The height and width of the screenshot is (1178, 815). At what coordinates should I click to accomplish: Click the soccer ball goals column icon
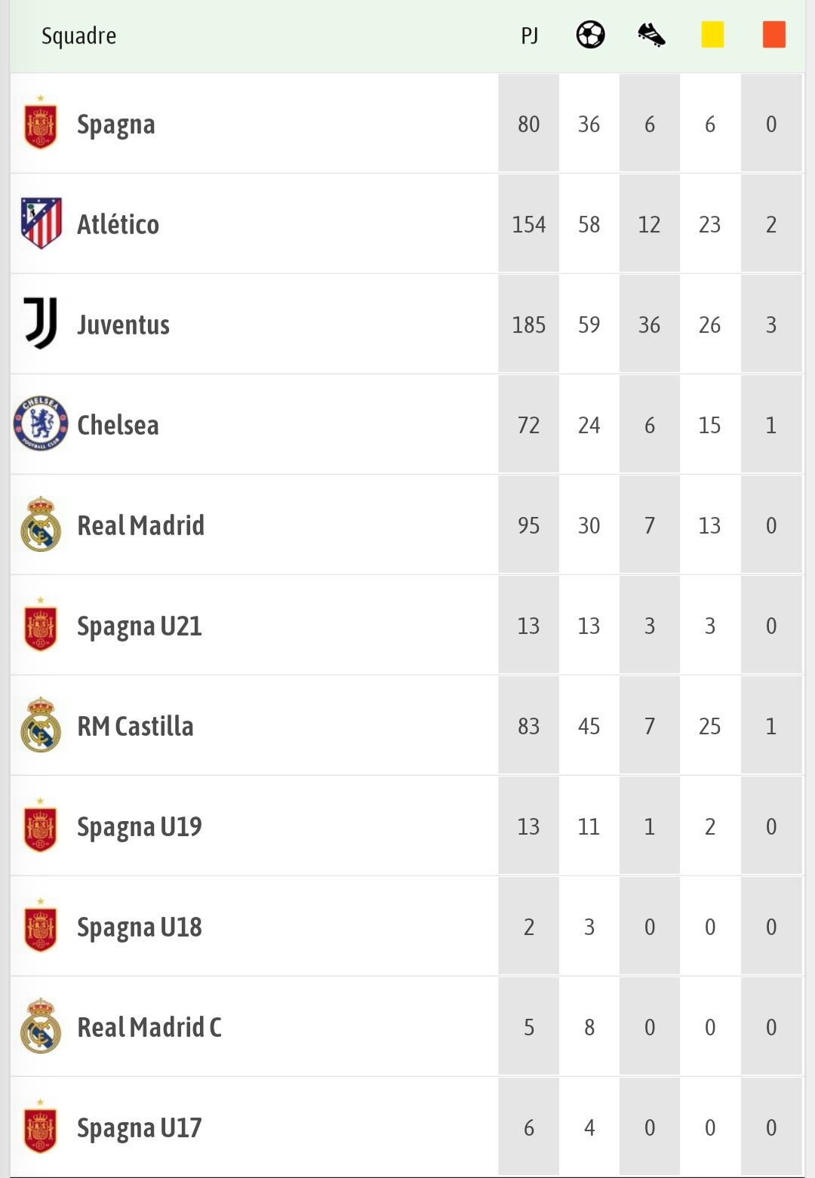tap(590, 35)
